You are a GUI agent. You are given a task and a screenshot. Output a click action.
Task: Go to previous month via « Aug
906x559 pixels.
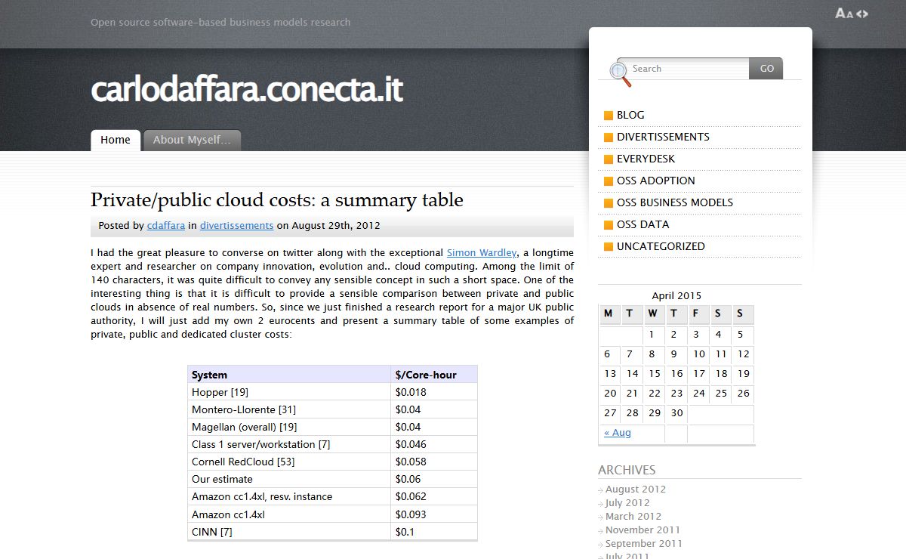click(x=618, y=433)
